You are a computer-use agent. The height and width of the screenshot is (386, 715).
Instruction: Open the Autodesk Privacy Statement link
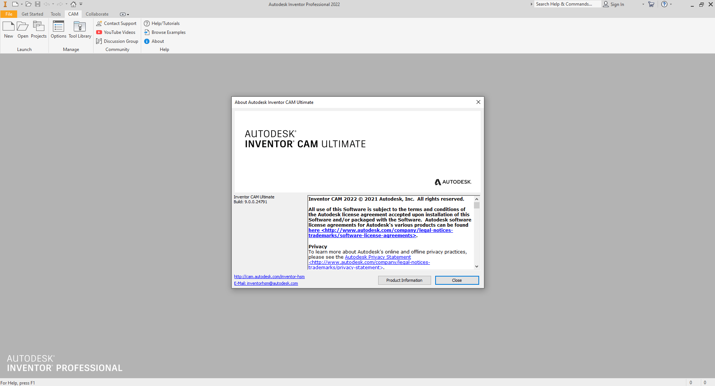(x=378, y=257)
